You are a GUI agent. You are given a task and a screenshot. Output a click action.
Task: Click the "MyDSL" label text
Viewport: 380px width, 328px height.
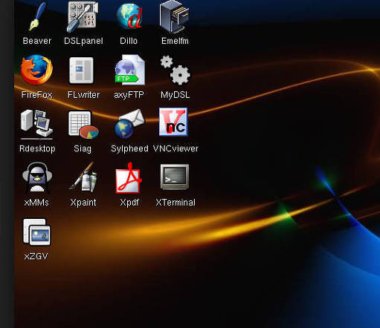pos(175,95)
